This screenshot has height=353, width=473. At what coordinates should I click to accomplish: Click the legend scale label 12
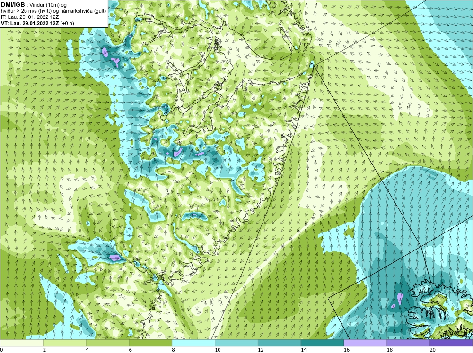(261, 350)
